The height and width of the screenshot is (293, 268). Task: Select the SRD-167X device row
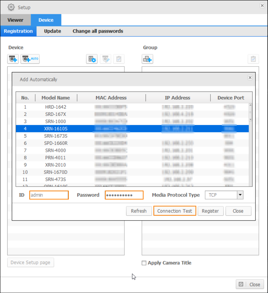(132, 114)
